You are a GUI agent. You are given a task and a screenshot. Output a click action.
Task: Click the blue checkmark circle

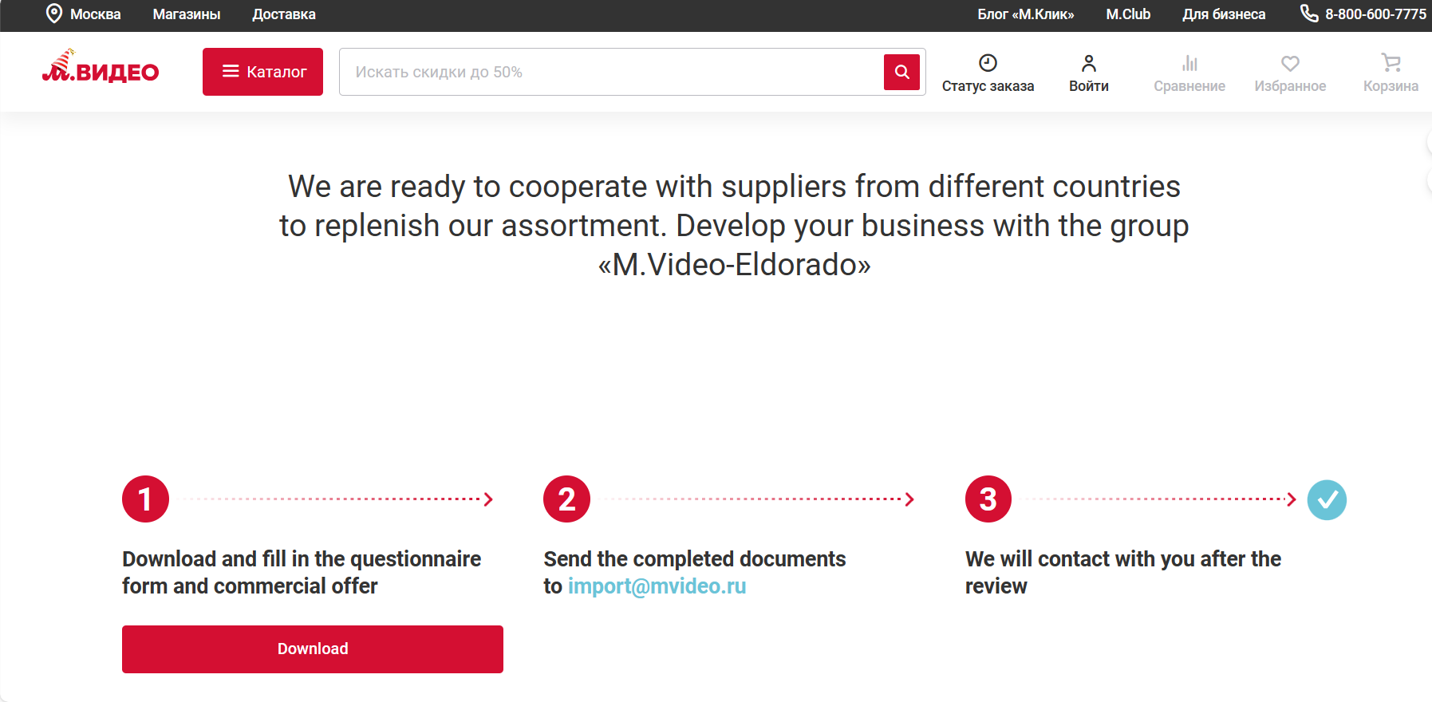pyautogui.click(x=1327, y=500)
